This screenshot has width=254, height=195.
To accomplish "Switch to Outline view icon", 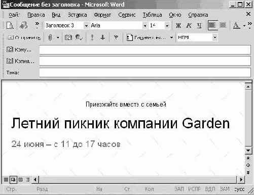I will coord(28,180).
